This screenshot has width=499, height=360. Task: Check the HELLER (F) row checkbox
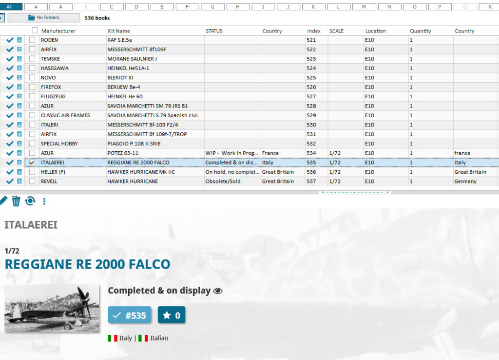(32, 172)
